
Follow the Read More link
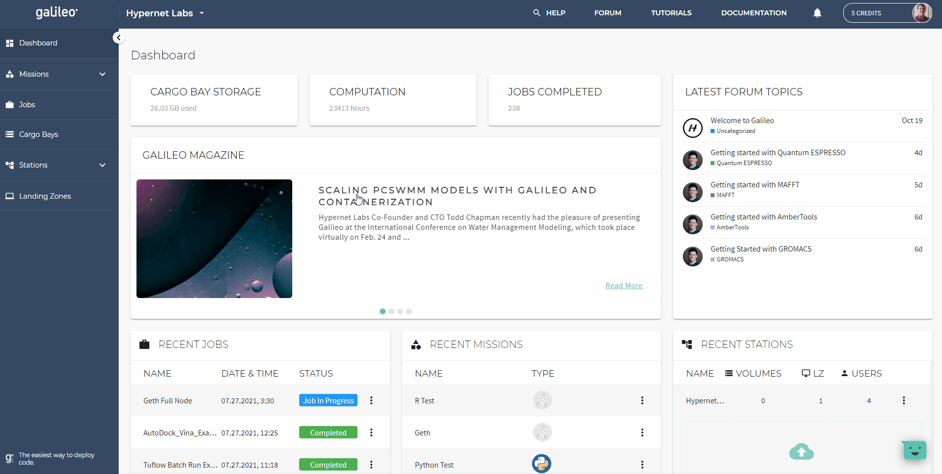coord(624,286)
